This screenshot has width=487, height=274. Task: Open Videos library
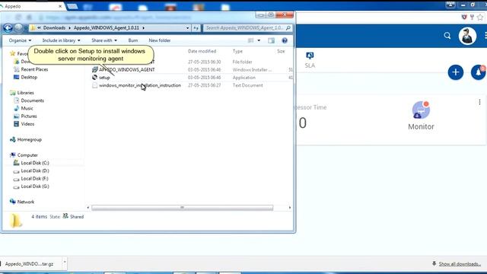point(27,124)
